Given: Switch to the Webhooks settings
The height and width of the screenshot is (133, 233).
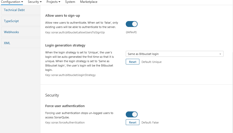Looking at the screenshot, I should point(12,32).
